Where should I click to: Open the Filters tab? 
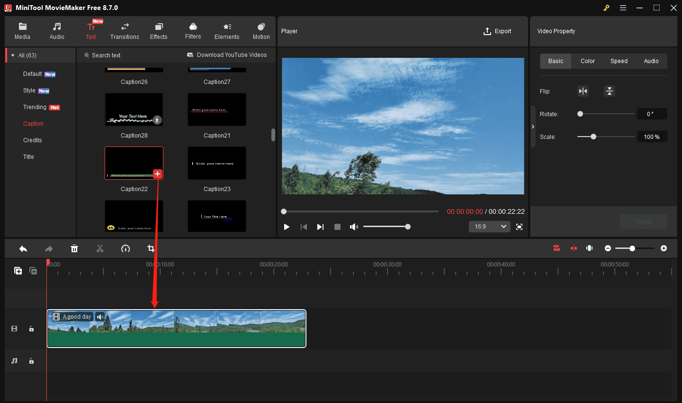[193, 31]
